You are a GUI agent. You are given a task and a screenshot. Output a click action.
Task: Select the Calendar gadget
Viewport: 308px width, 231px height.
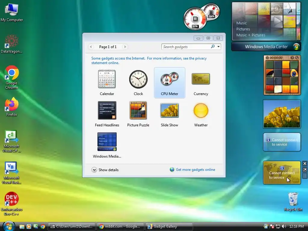[107, 82]
